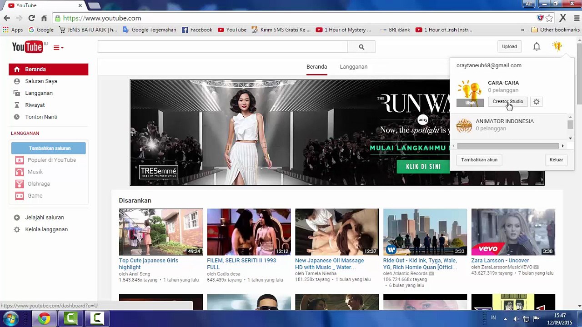Close the YouTube browser tab
This screenshot has width=582, height=327.
(x=80, y=5)
